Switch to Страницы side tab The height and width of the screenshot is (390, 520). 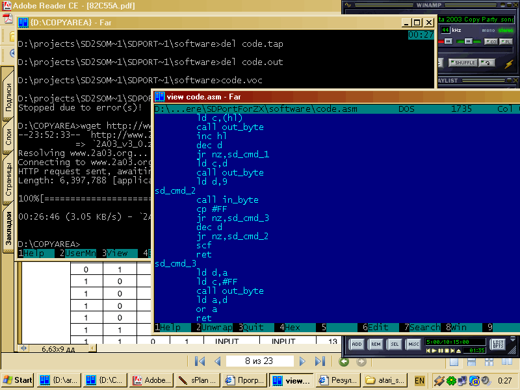click(8, 179)
